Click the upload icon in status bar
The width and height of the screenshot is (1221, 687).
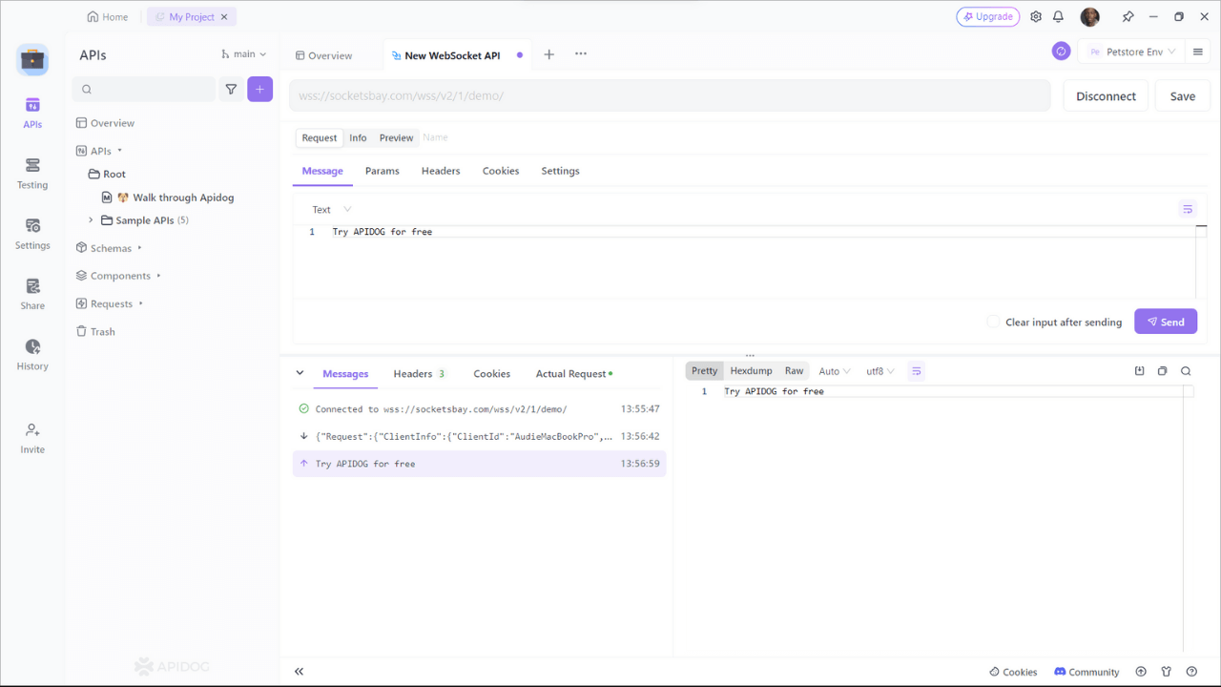point(1141,672)
